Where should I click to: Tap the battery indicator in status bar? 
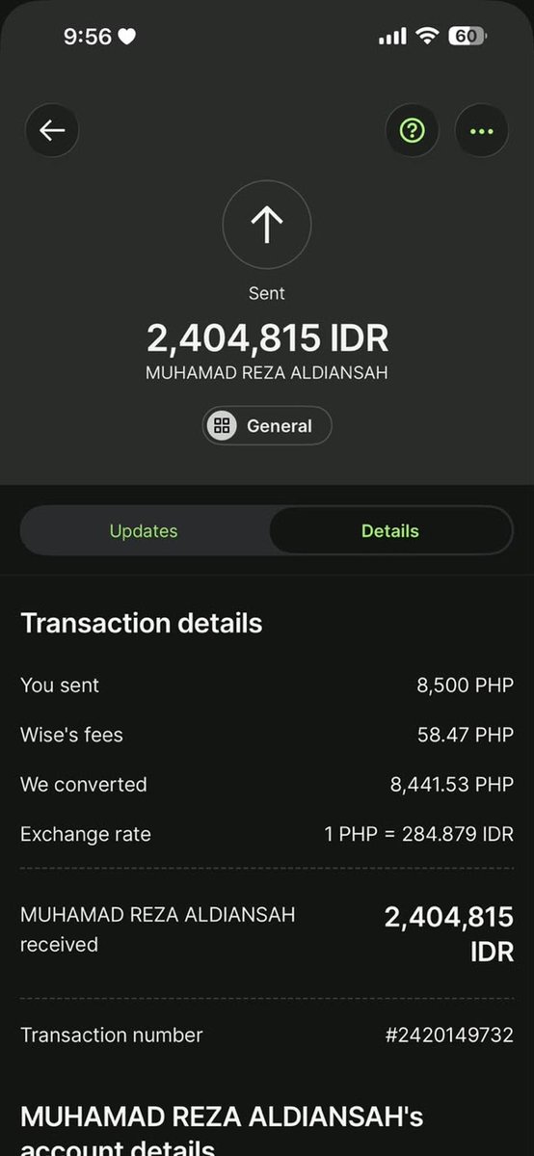(467, 36)
